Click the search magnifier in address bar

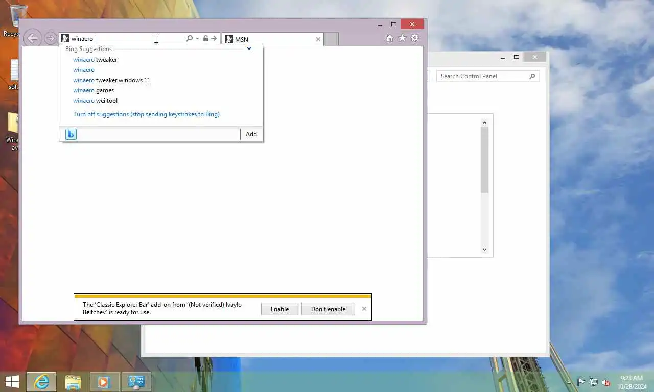pos(189,38)
